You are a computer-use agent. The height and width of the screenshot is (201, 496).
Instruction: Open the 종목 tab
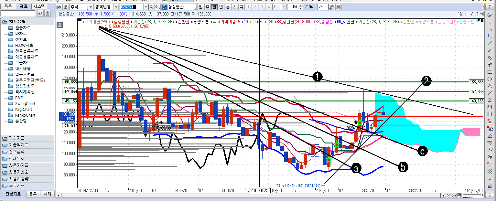tap(8, 6)
